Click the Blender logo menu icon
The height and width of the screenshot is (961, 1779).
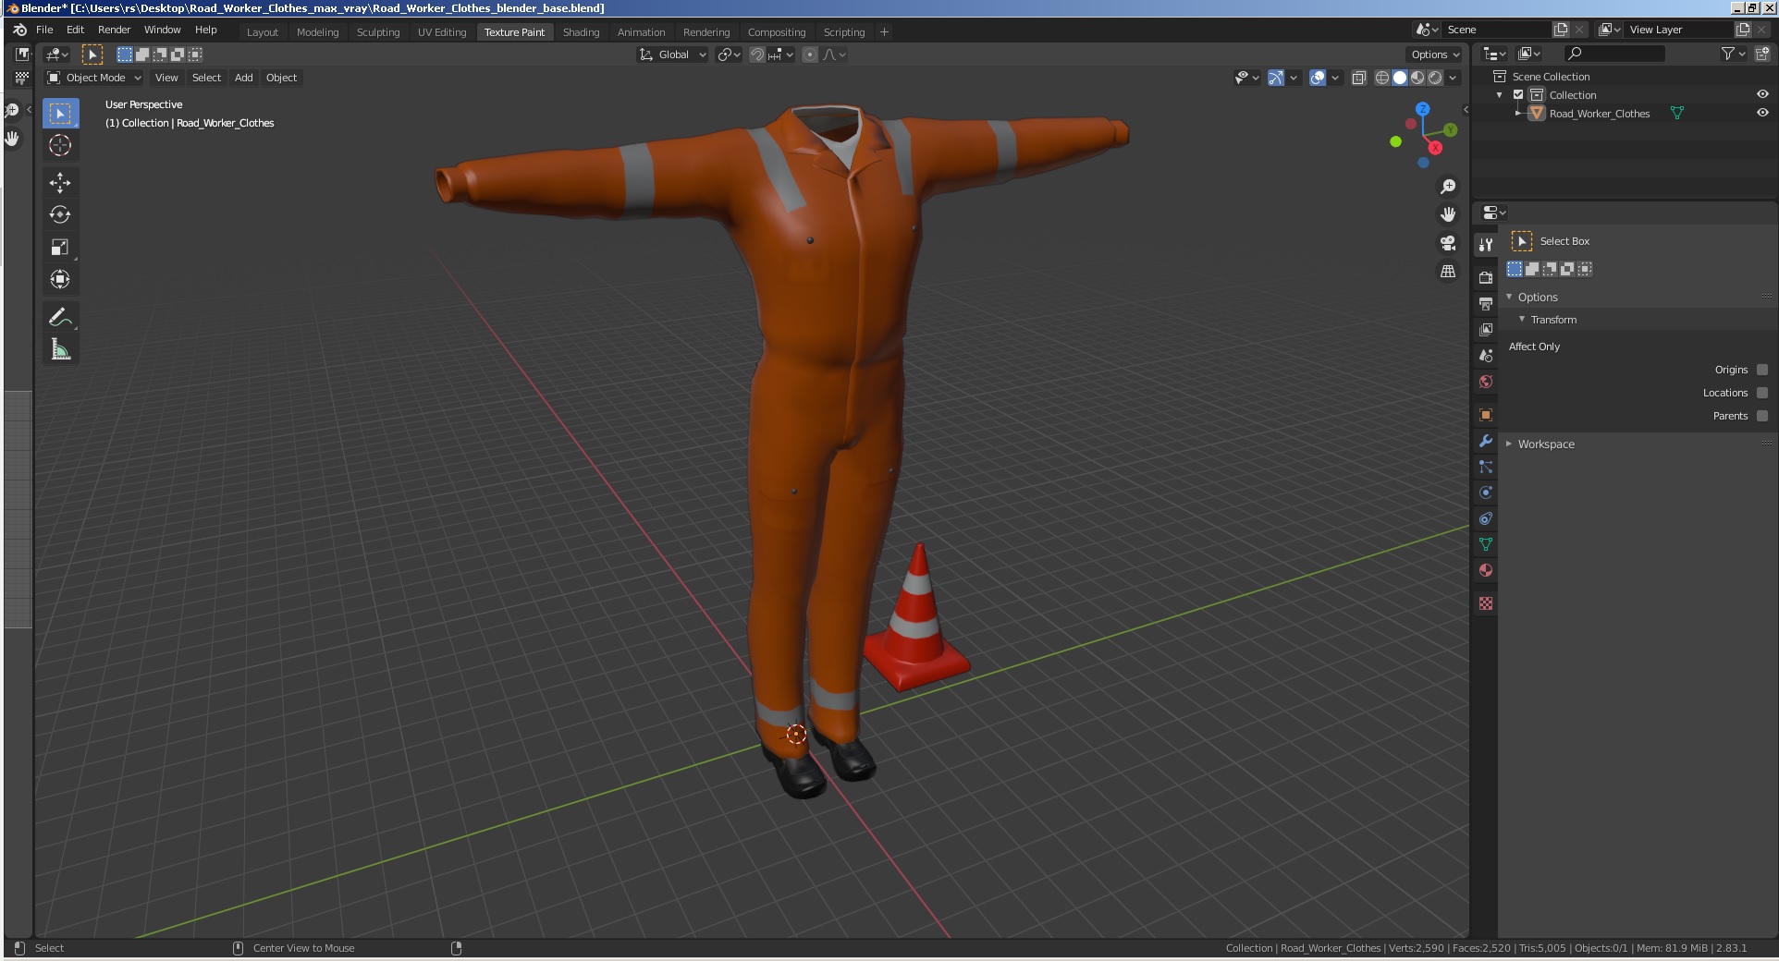tap(19, 30)
